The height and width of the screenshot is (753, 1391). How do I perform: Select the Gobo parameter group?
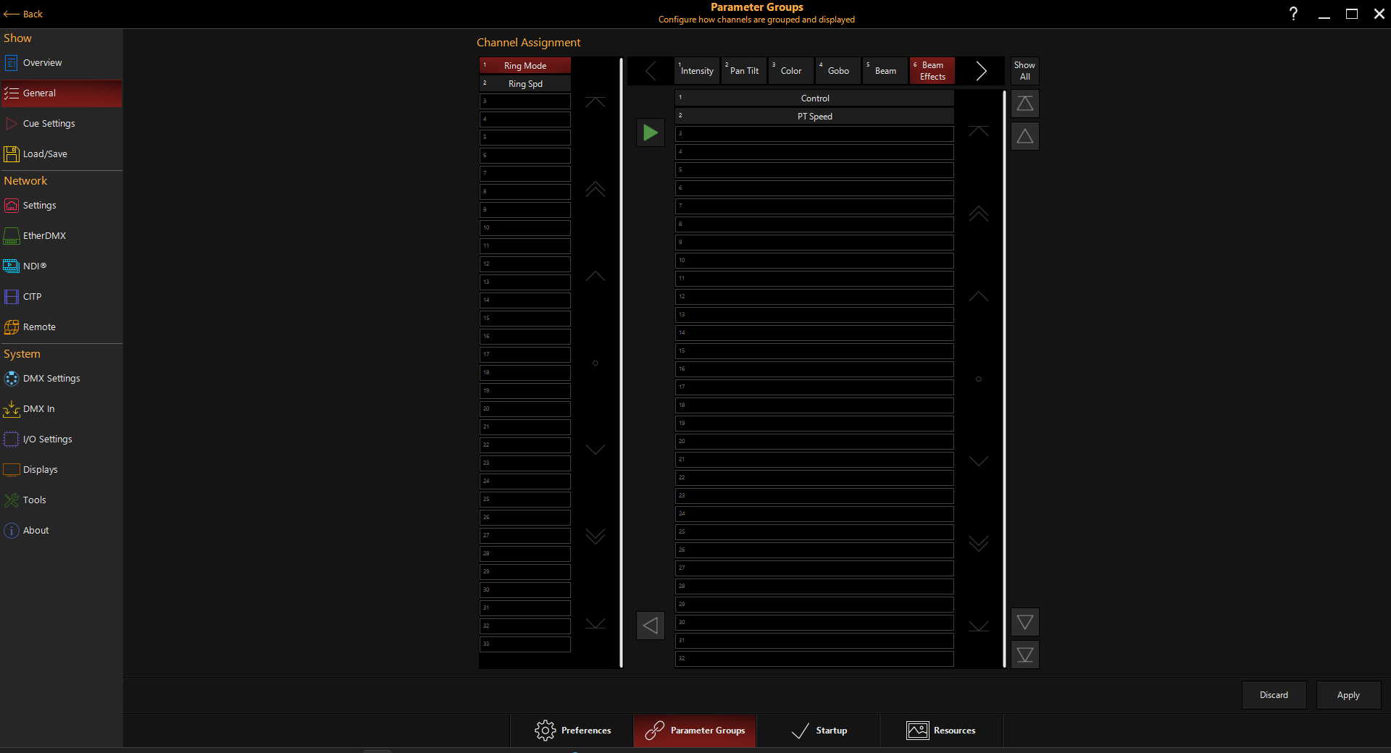tap(837, 71)
